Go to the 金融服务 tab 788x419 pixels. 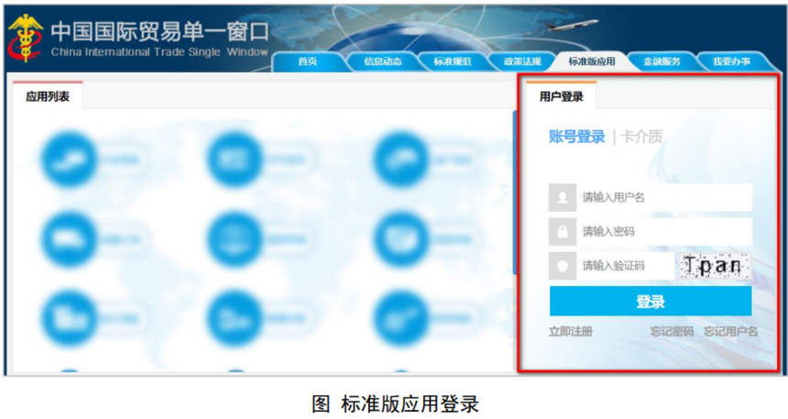(662, 61)
